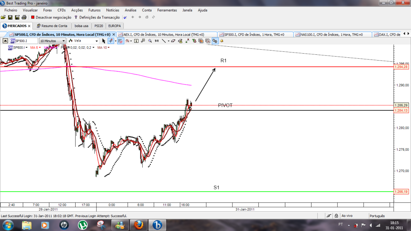Switch to NAS100.I 1 Hora chart tab
The height and width of the screenshot is (231, 411).
click(x=332, y=35)
